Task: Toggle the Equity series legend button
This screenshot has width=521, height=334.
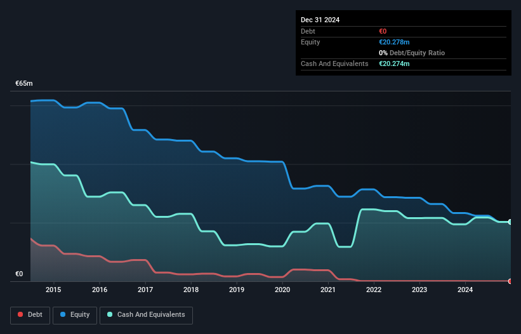Action: pos(75,315)
